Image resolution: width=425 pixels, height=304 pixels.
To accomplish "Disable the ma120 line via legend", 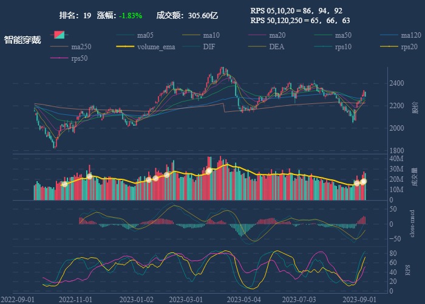I will pyautogui.click(x=410, y=35).
